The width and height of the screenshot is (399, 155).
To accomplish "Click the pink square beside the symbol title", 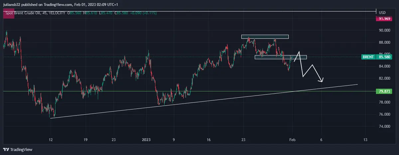I will tap(9, 14).
